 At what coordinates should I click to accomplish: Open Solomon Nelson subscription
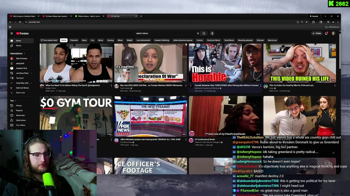[x=21, y=88]
